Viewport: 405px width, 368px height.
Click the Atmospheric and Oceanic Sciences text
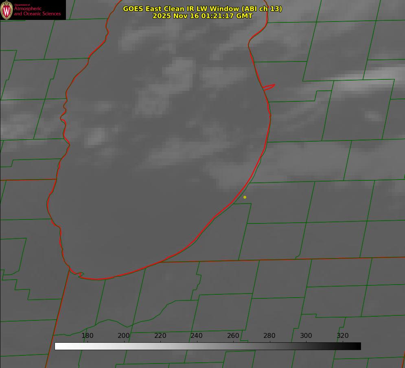tap(37, 11)
